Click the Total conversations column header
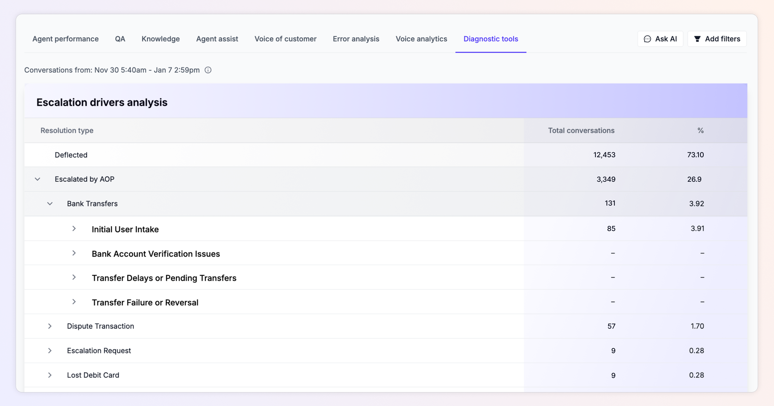 click(x=581, y=130)
